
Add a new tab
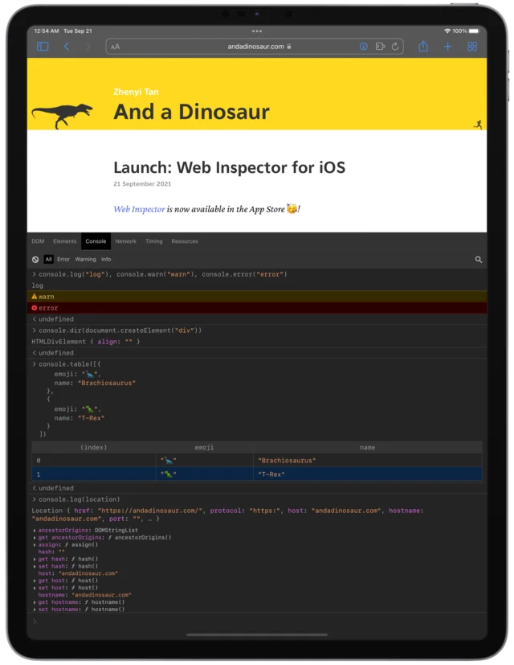tap(447, 46)
